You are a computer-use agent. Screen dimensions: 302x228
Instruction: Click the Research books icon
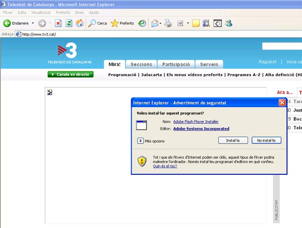[x=206, y=23]
